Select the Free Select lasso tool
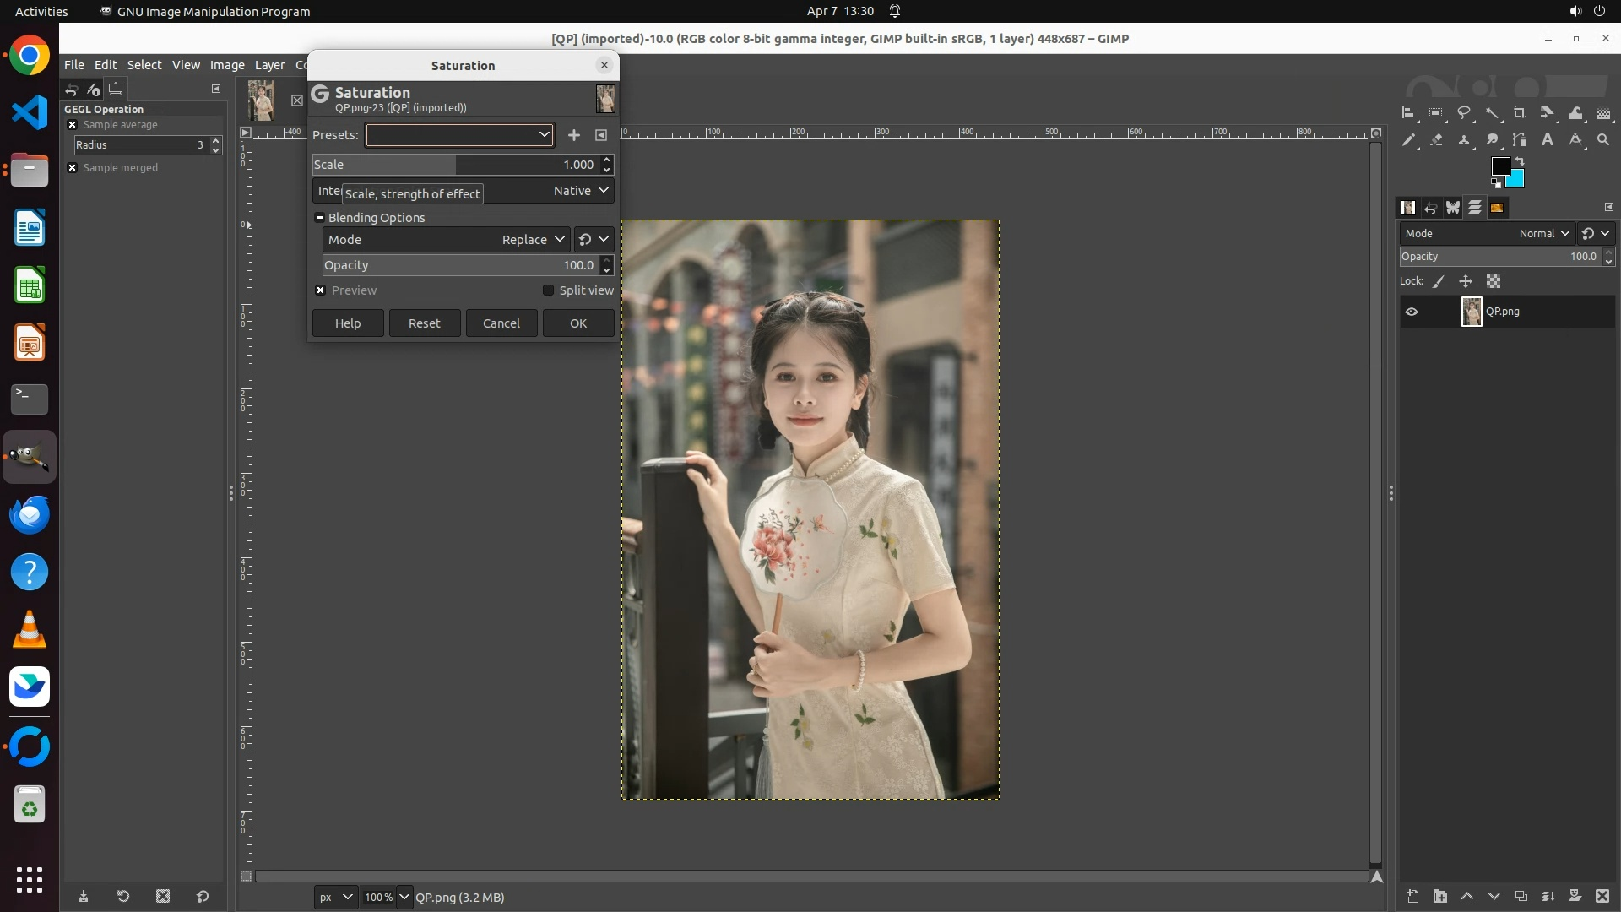1621x912 pixels. point(1464,113)
